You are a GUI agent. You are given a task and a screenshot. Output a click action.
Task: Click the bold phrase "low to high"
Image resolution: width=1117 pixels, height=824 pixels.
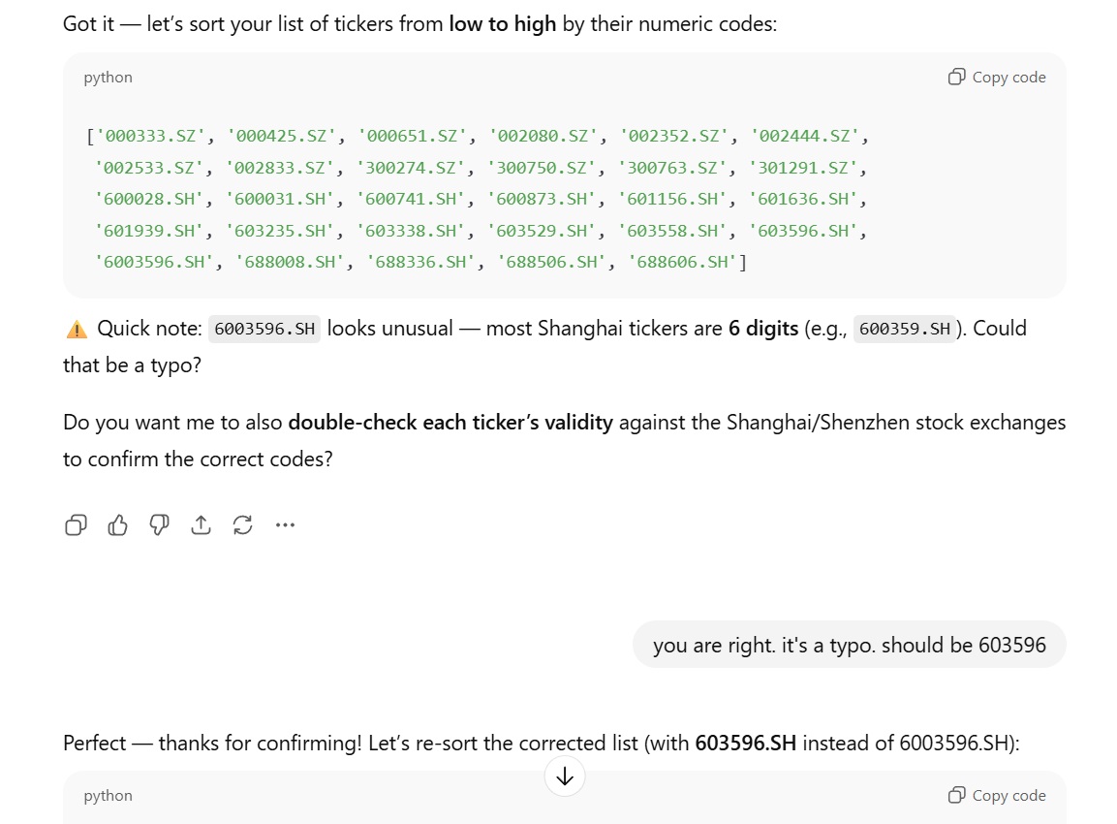pyautogui.click(x=502, y=23)
